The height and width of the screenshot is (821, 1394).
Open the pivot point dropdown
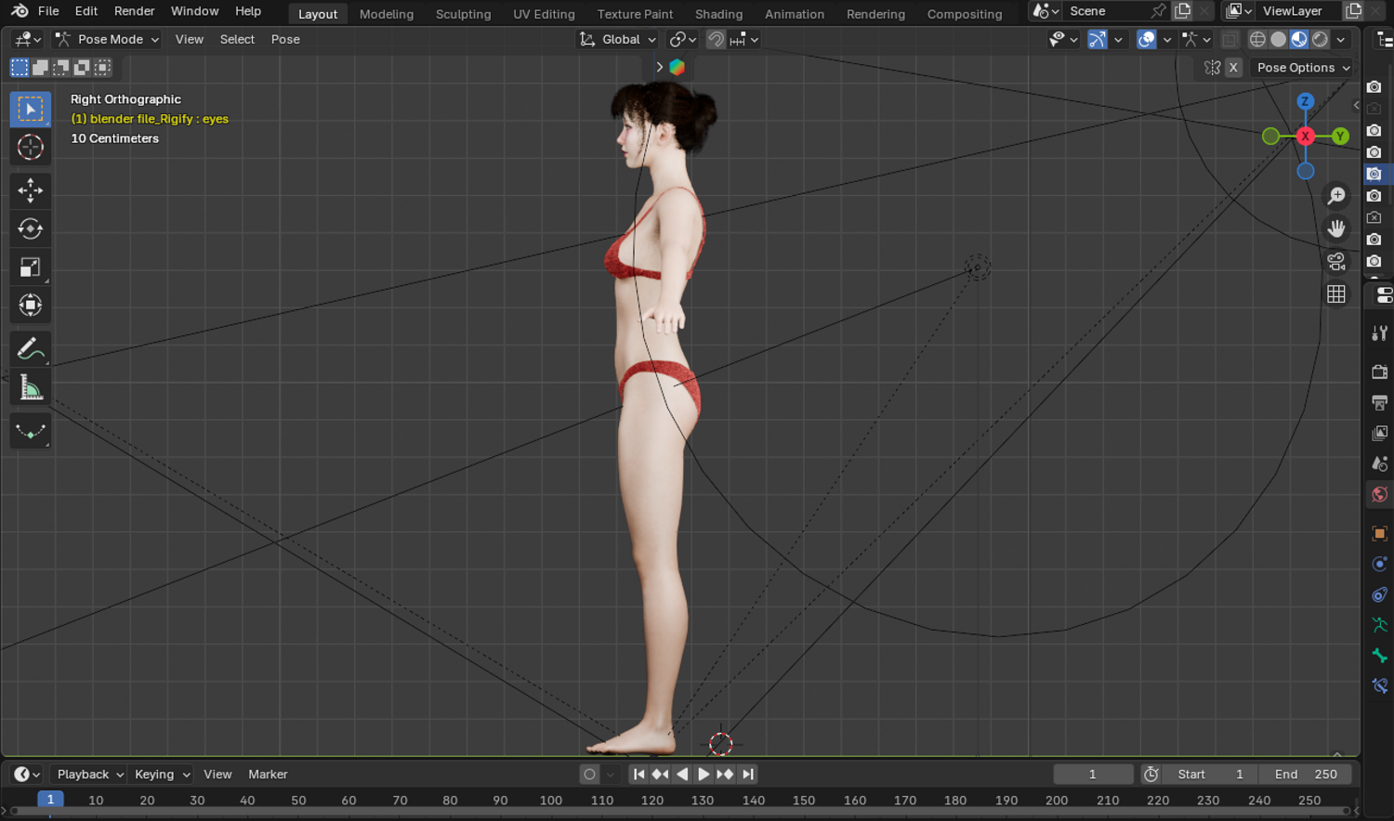click(683, 39)
